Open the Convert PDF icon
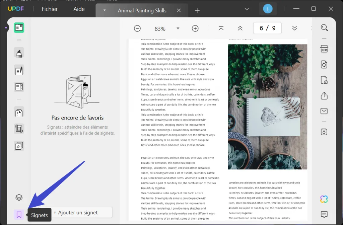 pyautogui.click(x=324, y=65)
